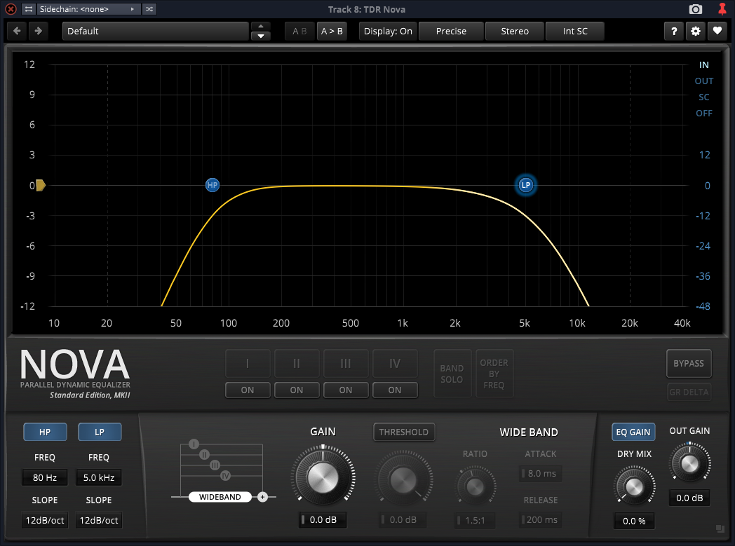Select band III tab

(346, 363)
